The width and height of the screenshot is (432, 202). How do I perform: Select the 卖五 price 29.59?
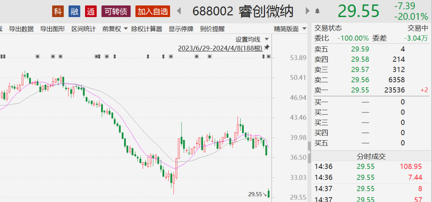(x=360, y=49)
